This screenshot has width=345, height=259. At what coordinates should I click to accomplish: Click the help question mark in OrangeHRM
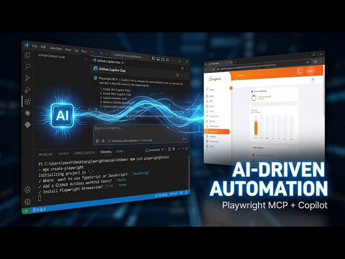(x=313, y=80)
